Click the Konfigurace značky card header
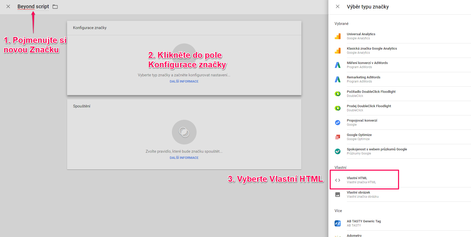This screenshot has width=471, height=237. [184, 28]
